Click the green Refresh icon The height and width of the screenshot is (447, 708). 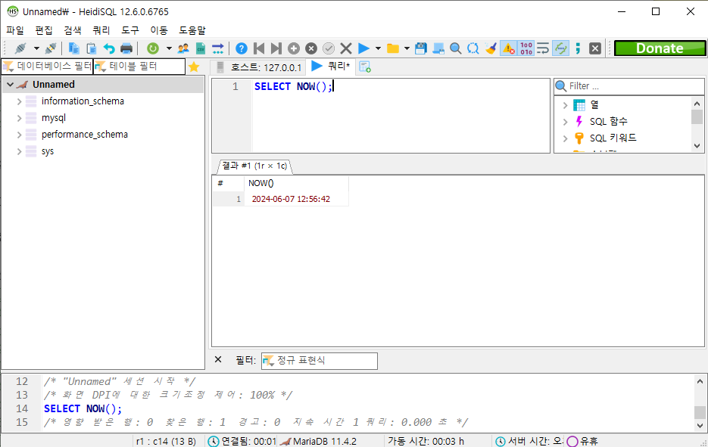(x=153, y=48)
